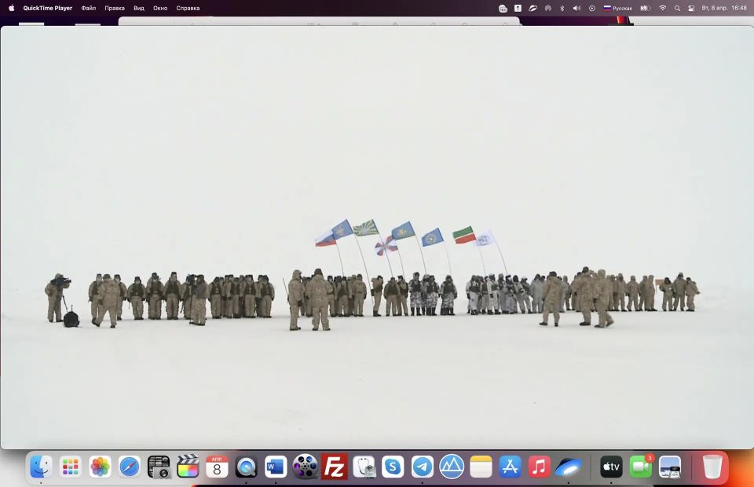The width and height of the screenshot is (754, 487).
Task: Click the Bluetooth icon in the menu bar
Action: tap(562, 8)
